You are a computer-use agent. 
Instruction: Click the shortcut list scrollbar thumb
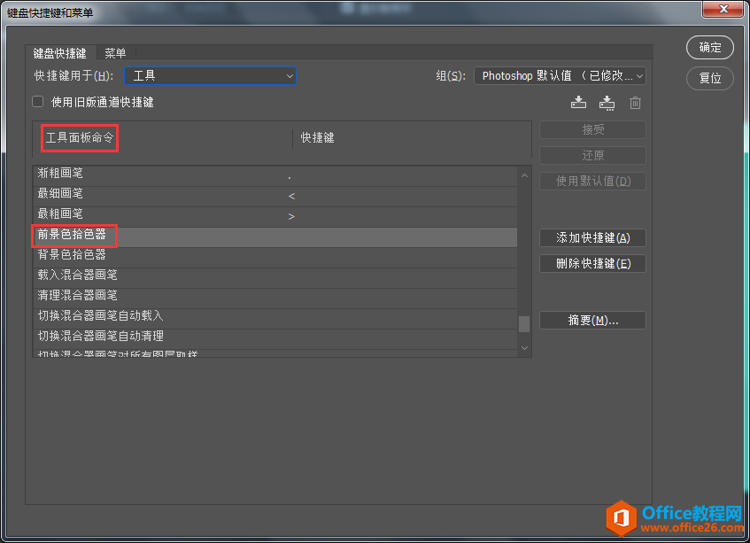pos(524,324)
